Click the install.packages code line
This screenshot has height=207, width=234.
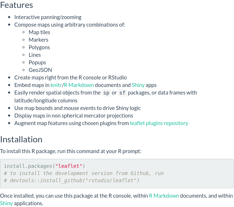[44, 166]
